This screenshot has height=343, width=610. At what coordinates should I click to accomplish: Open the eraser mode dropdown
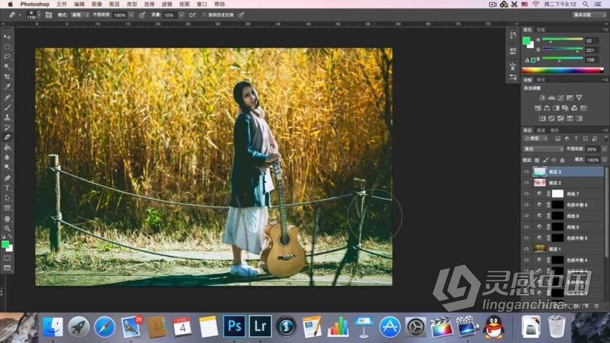(81, 15)
